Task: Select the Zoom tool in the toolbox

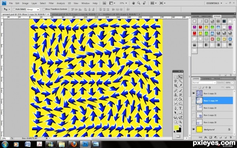Action: pyautogui.click(x=180, y=122)
